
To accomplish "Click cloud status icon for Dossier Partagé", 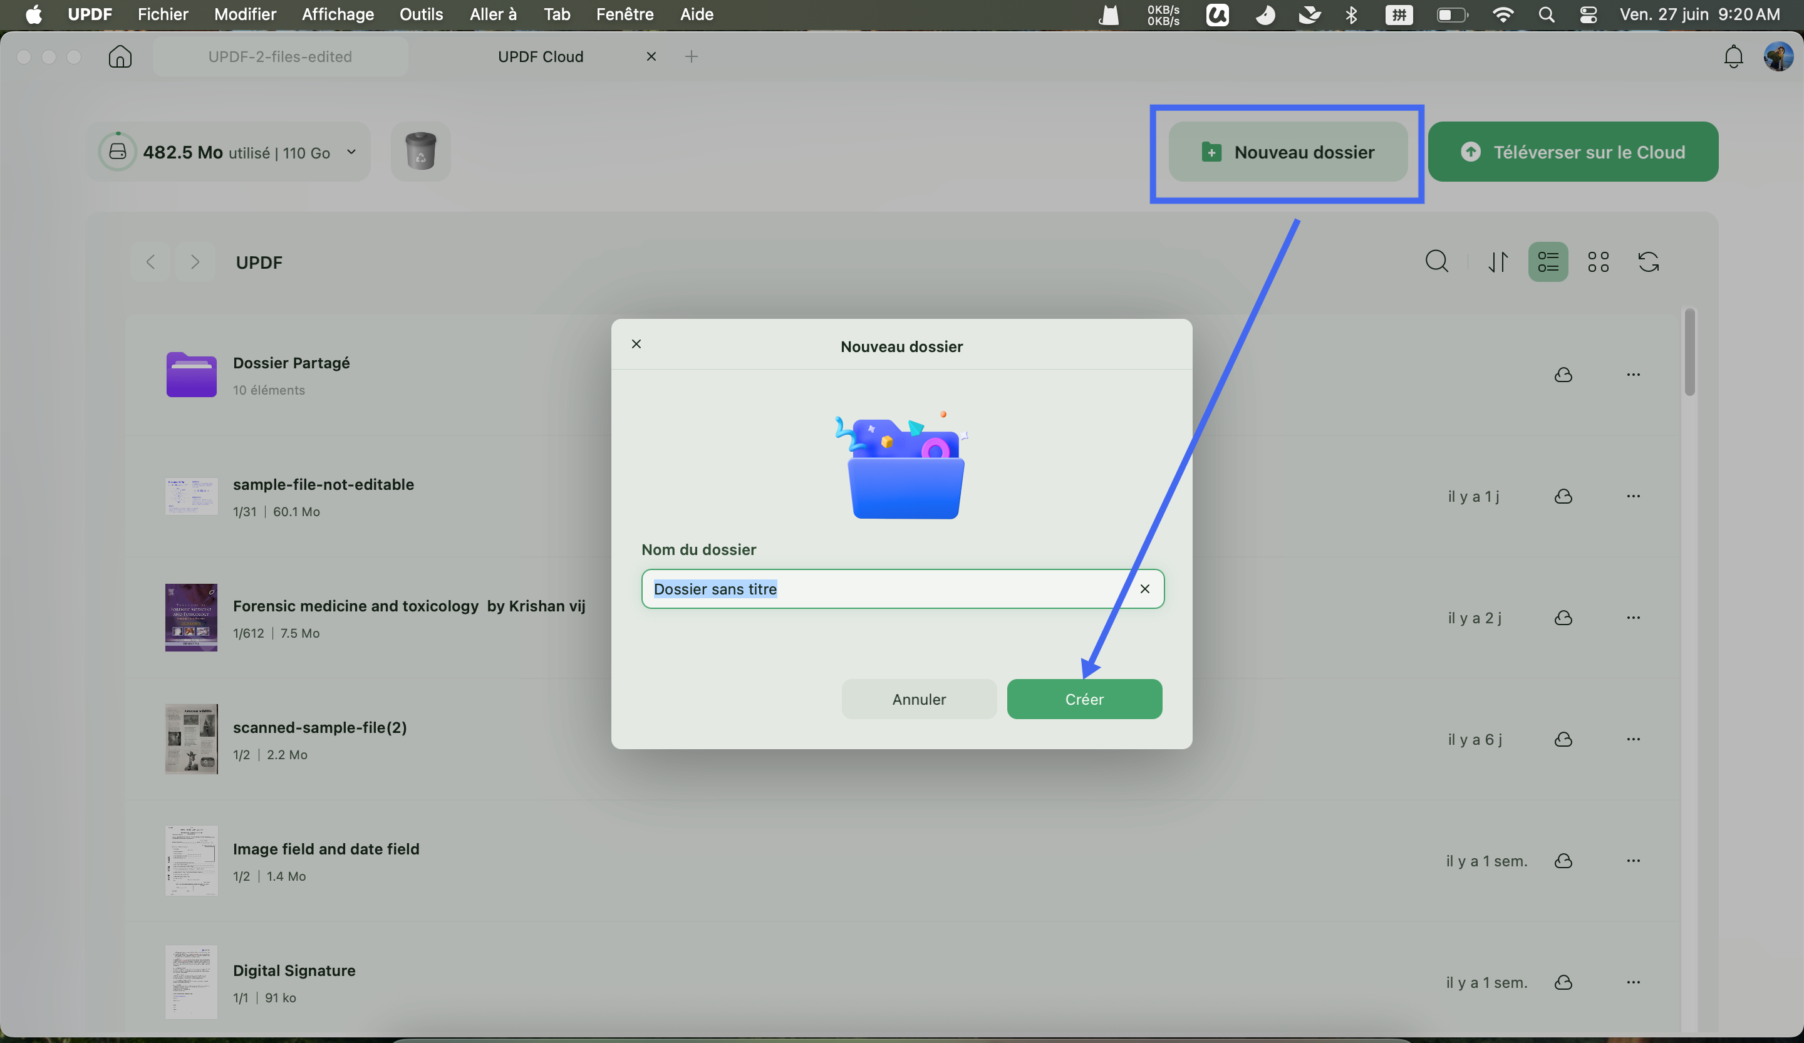I will click(x=1563, y=375).
